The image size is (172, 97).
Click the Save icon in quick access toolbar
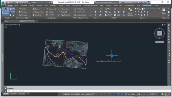pyautogui.click(x=14, y=2)
